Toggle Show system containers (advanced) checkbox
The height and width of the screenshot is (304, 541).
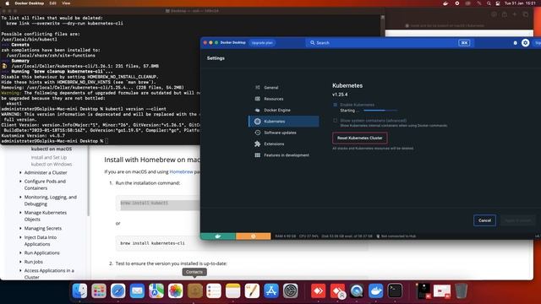(x=335, y=121)
